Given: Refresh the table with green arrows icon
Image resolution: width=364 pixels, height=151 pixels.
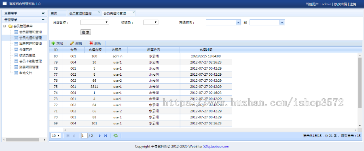Looking at the screenshot, I should (116, 136).
